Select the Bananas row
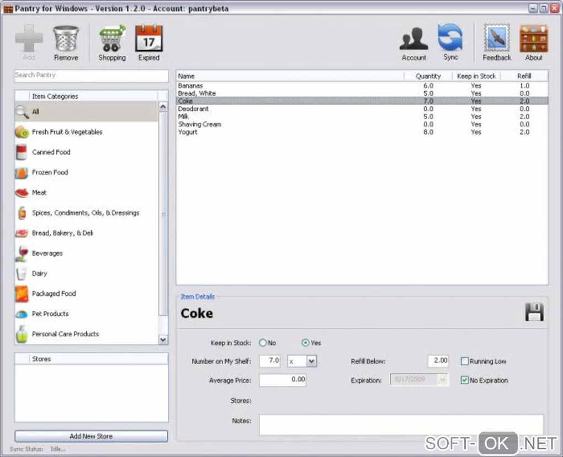 (362, 86)
